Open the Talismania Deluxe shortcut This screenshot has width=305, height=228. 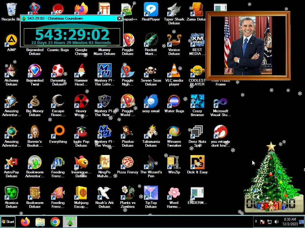click(151, 136)
